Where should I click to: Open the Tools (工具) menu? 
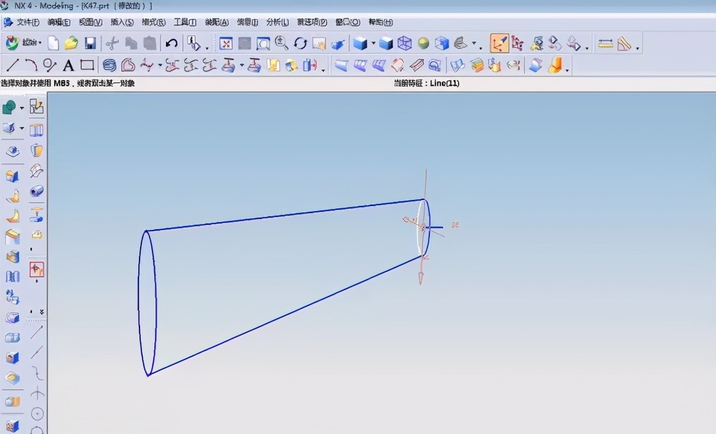[x=184, y=22]
